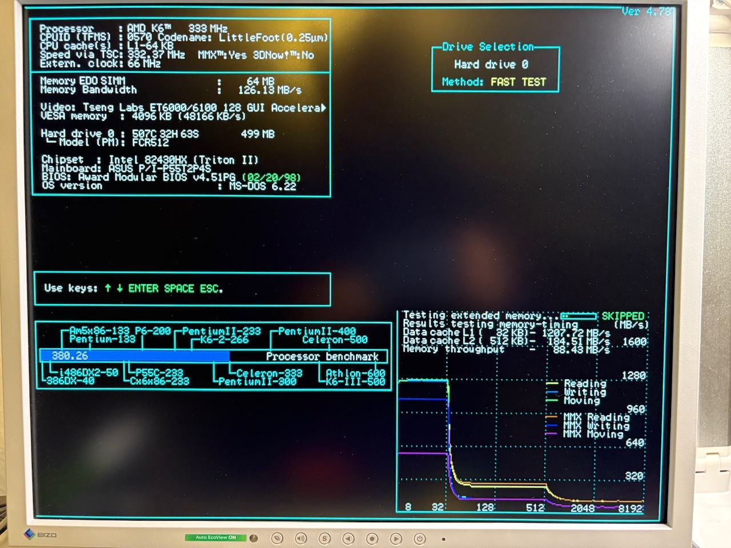731x548 pixels.
Task: Click the 380.26 benchmark score
Action: point(70,356)
